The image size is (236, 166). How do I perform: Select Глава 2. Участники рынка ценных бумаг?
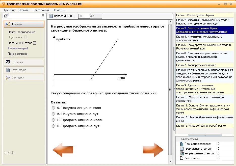(x=204, y=22)
